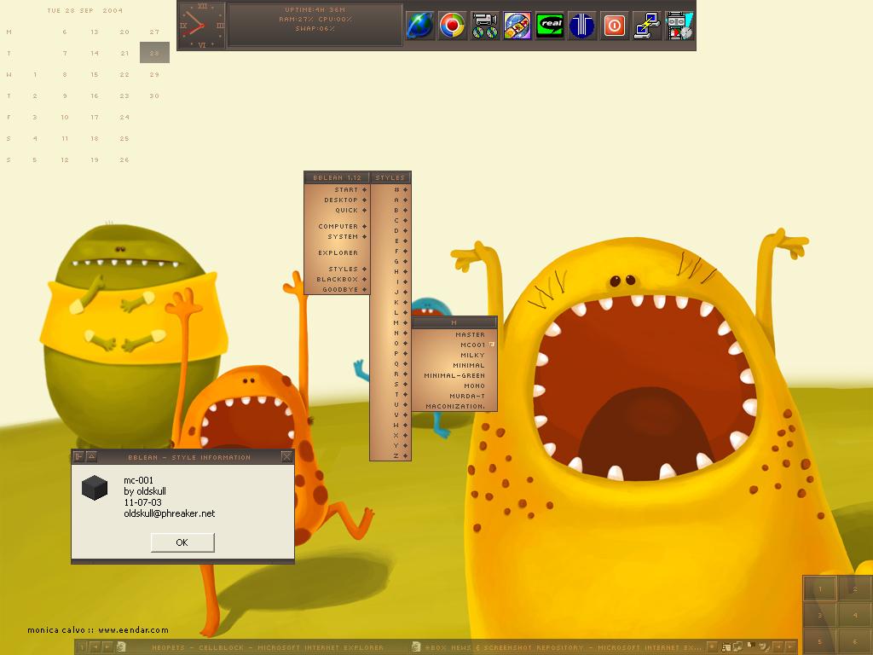Choose the Maconization style

coord(454,407)
